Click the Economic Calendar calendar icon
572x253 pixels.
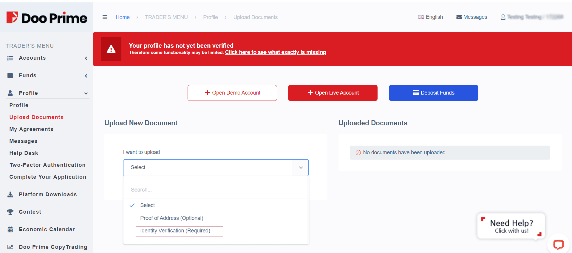(x=10, y=229)
